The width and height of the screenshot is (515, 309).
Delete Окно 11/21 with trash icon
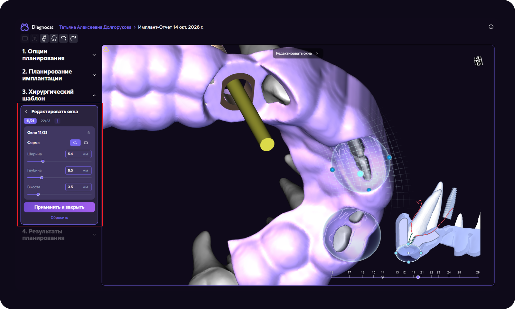point(89,133)
